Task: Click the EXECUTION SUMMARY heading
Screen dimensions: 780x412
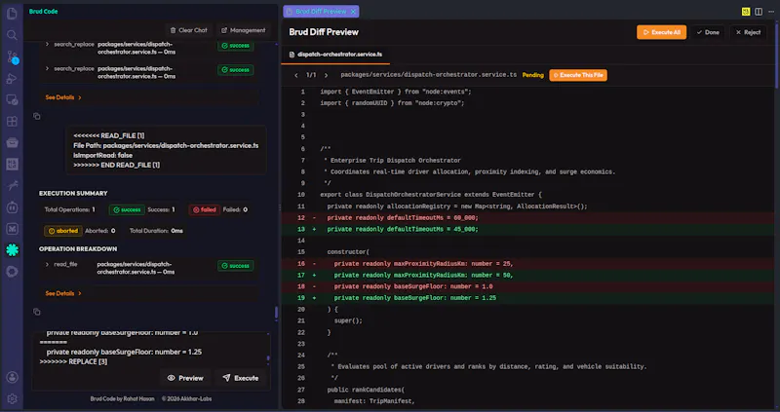Action: pyautogui.click(x=73, y=193)
